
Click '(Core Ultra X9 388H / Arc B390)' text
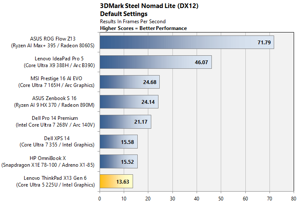(59, 65)
